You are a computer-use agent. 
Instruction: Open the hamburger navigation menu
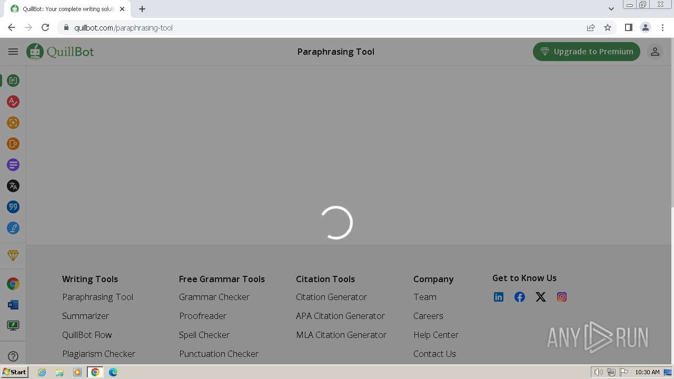click(x=13, y=52)
